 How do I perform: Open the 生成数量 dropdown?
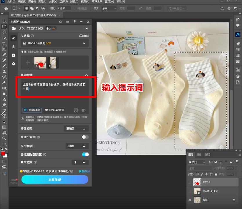(80, 162)
